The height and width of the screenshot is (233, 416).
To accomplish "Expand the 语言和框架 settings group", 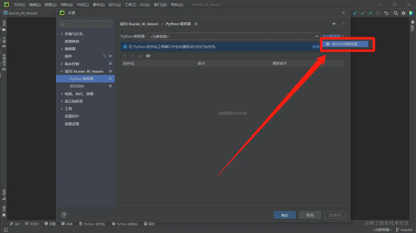I will click(62, 101).
